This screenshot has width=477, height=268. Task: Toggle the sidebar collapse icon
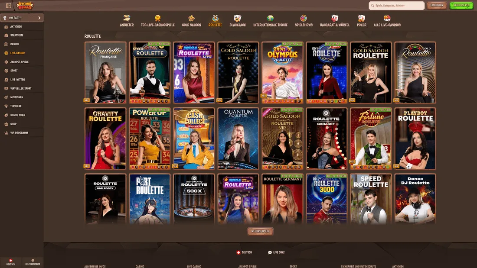click(x=9, y=6)
